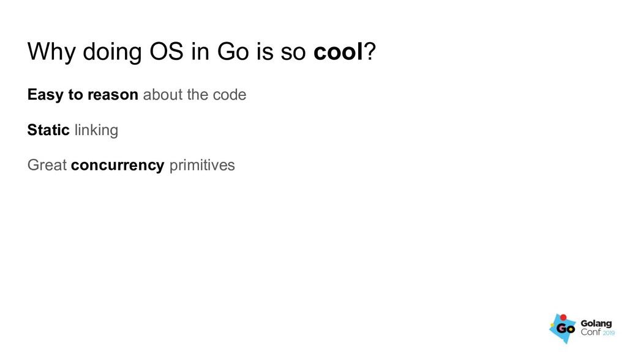The image size is (627, 352).
Task: Click the gray "about the code" text
Action: click(194, 95)
